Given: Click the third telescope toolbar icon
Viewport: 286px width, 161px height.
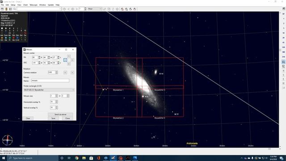Looking at the screenshot, I should 130,9.
